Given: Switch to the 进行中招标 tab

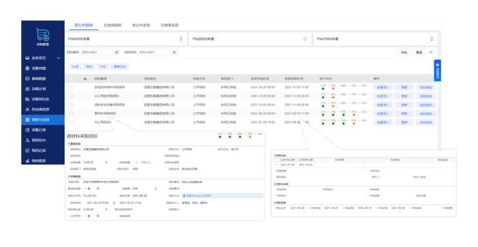Looking at the screenshot, I should pos(83,25).
